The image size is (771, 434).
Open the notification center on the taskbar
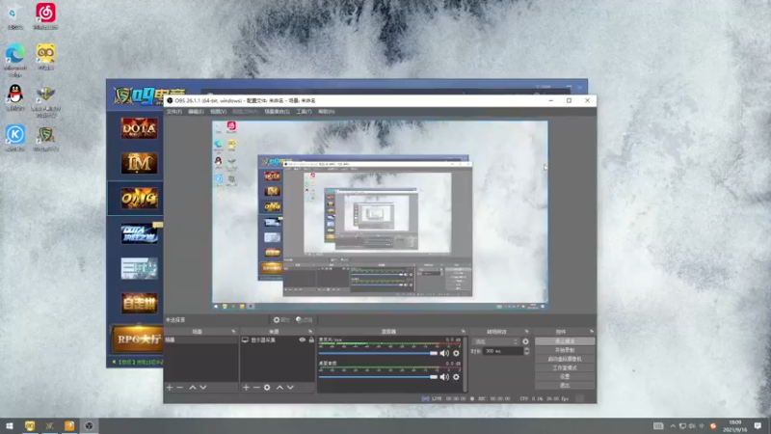pyautogui.click(x=758, y=426)
